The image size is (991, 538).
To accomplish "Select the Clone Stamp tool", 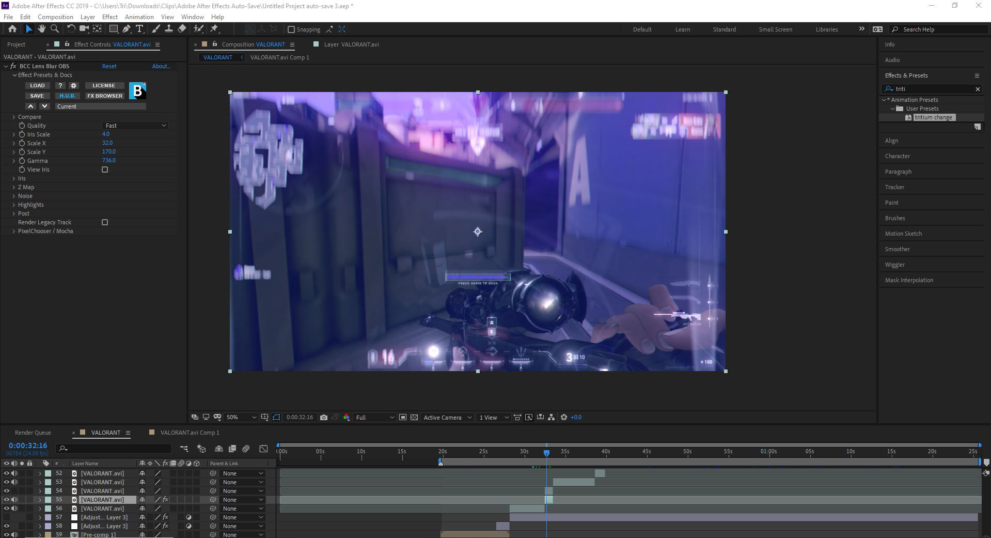I will (168, 29).
